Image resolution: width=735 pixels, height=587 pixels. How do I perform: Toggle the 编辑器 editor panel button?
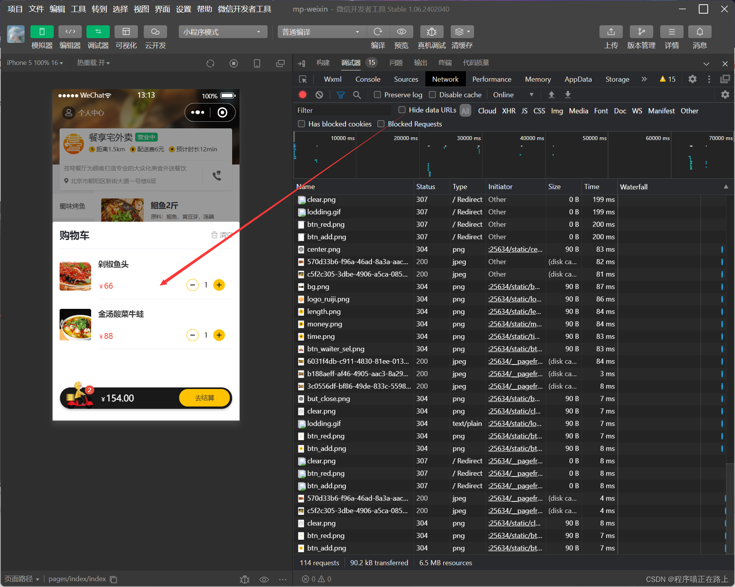(70, 32)
